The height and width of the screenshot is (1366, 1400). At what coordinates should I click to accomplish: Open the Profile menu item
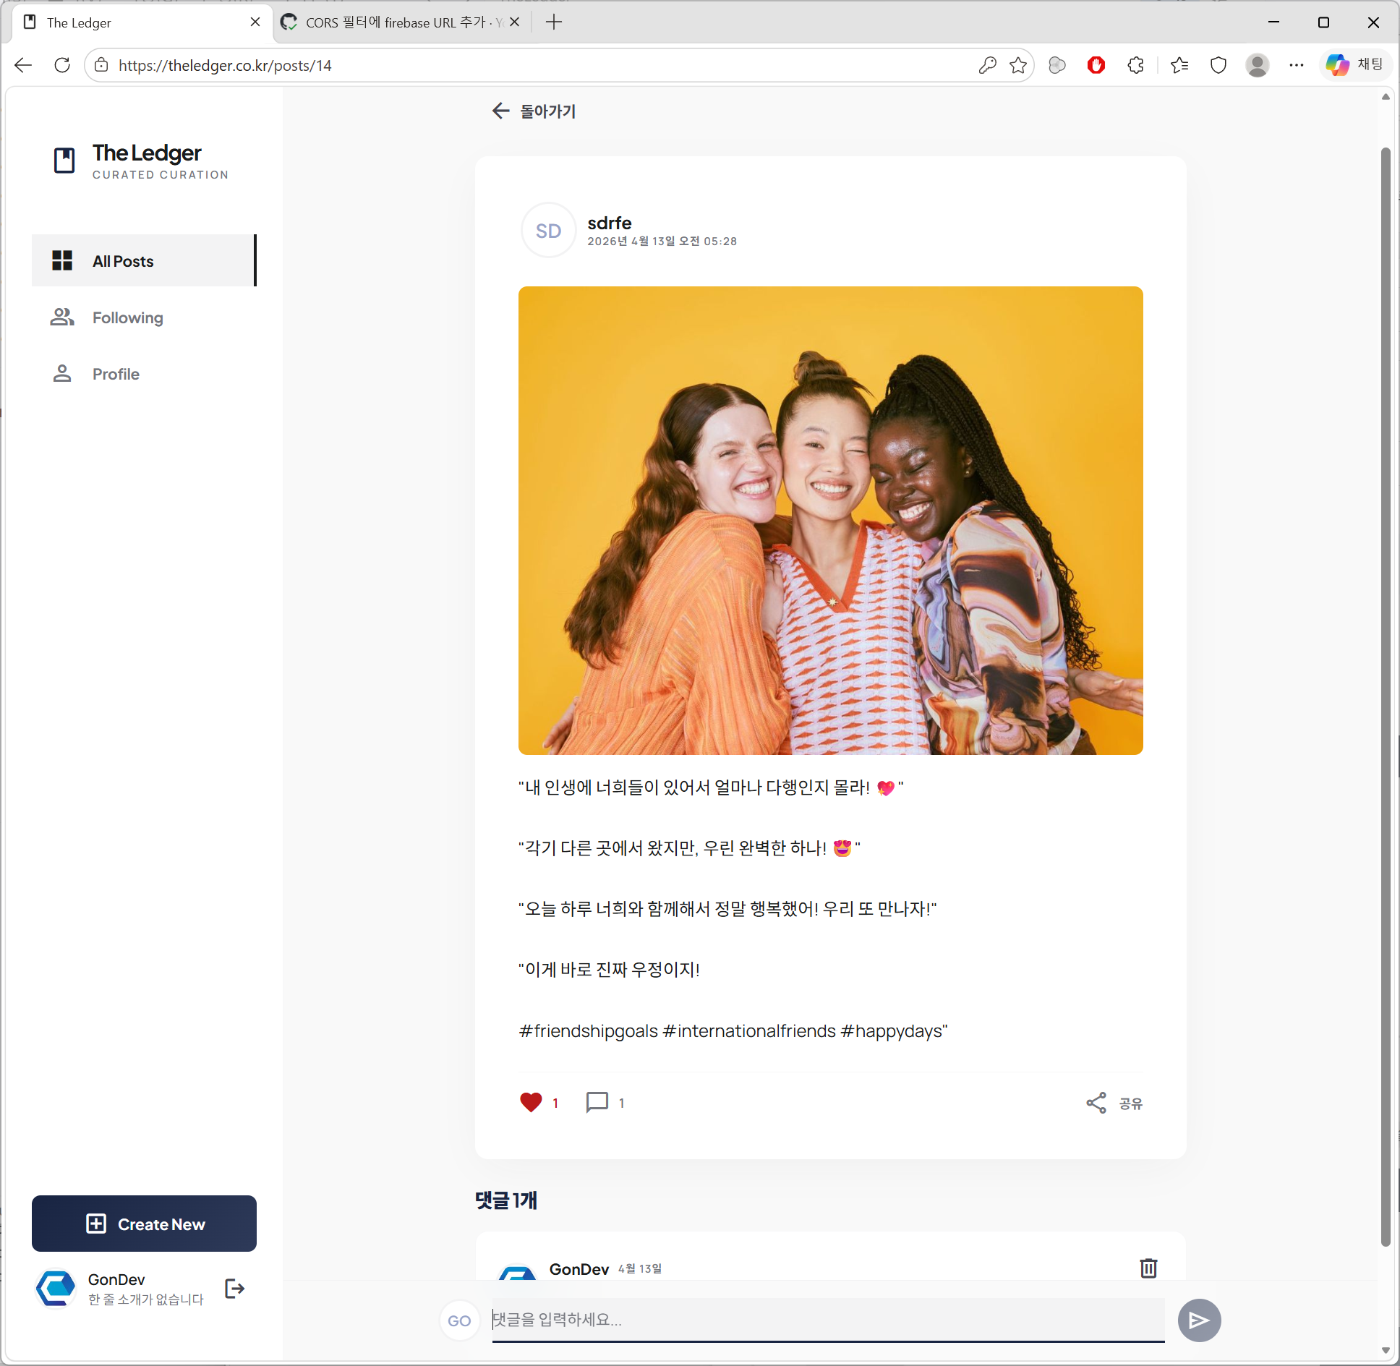tap(116, 375)
